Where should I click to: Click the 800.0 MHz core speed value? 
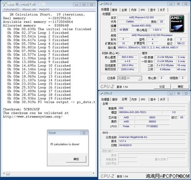click(x=128, y=57)
